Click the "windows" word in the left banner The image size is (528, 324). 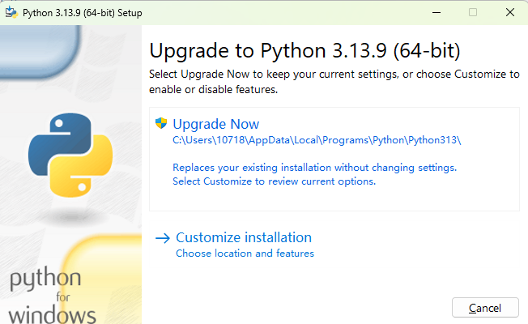53,313
